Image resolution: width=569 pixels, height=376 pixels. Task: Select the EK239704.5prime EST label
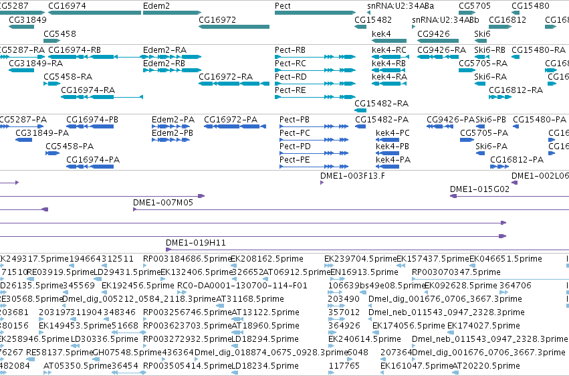pyautogui.click(x=360, y=259)
